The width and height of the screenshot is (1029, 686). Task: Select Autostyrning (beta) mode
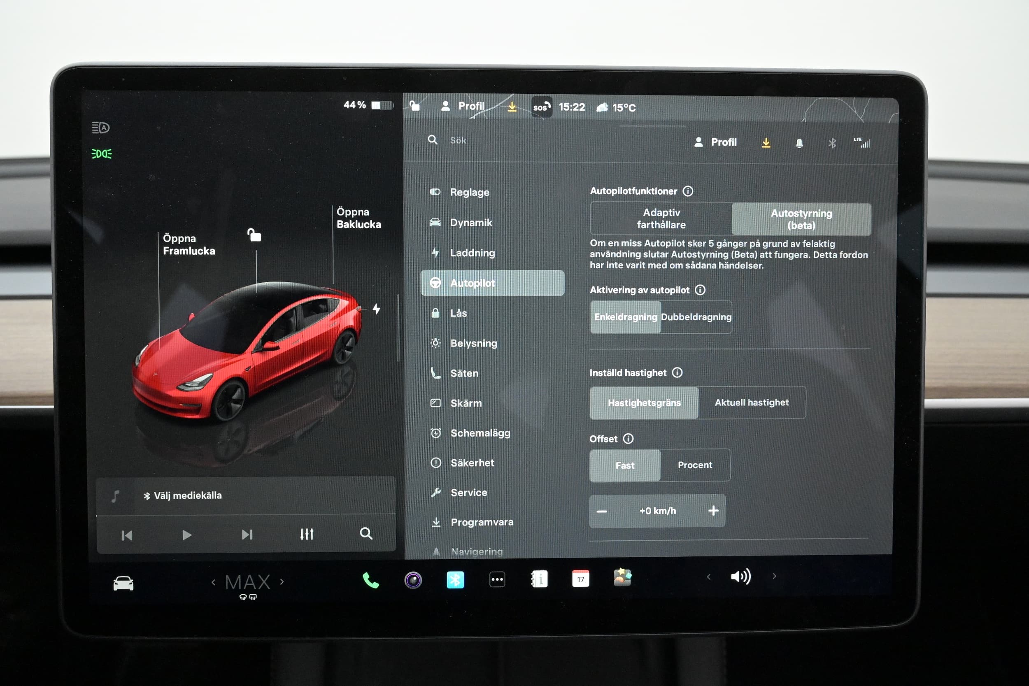[801, 219]
